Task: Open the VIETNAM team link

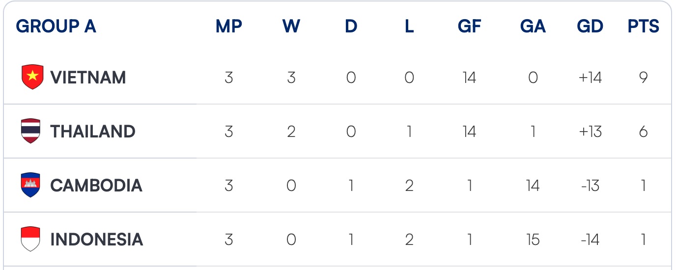Action: 88,78
